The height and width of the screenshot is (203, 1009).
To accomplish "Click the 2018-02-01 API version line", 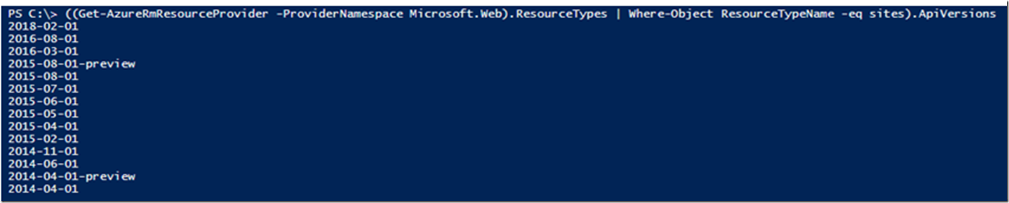I will pyautogui.click(x=43, y=26).
